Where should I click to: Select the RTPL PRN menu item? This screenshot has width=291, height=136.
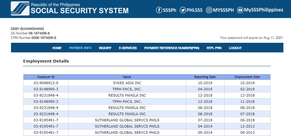coord(214,48)
